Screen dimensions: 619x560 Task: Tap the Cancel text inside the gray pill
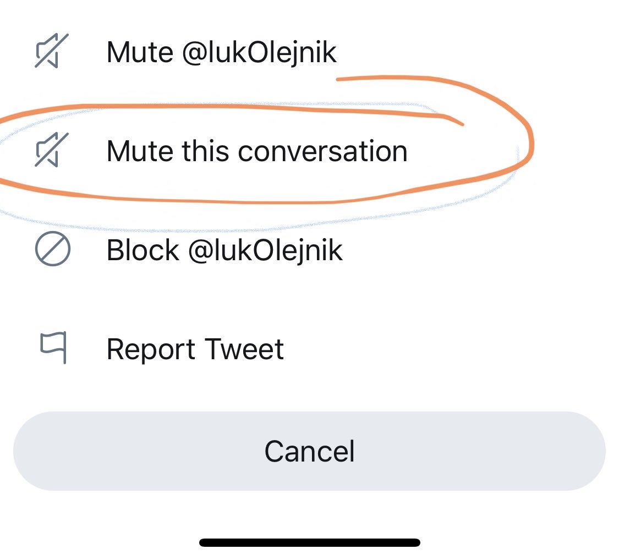309,452
